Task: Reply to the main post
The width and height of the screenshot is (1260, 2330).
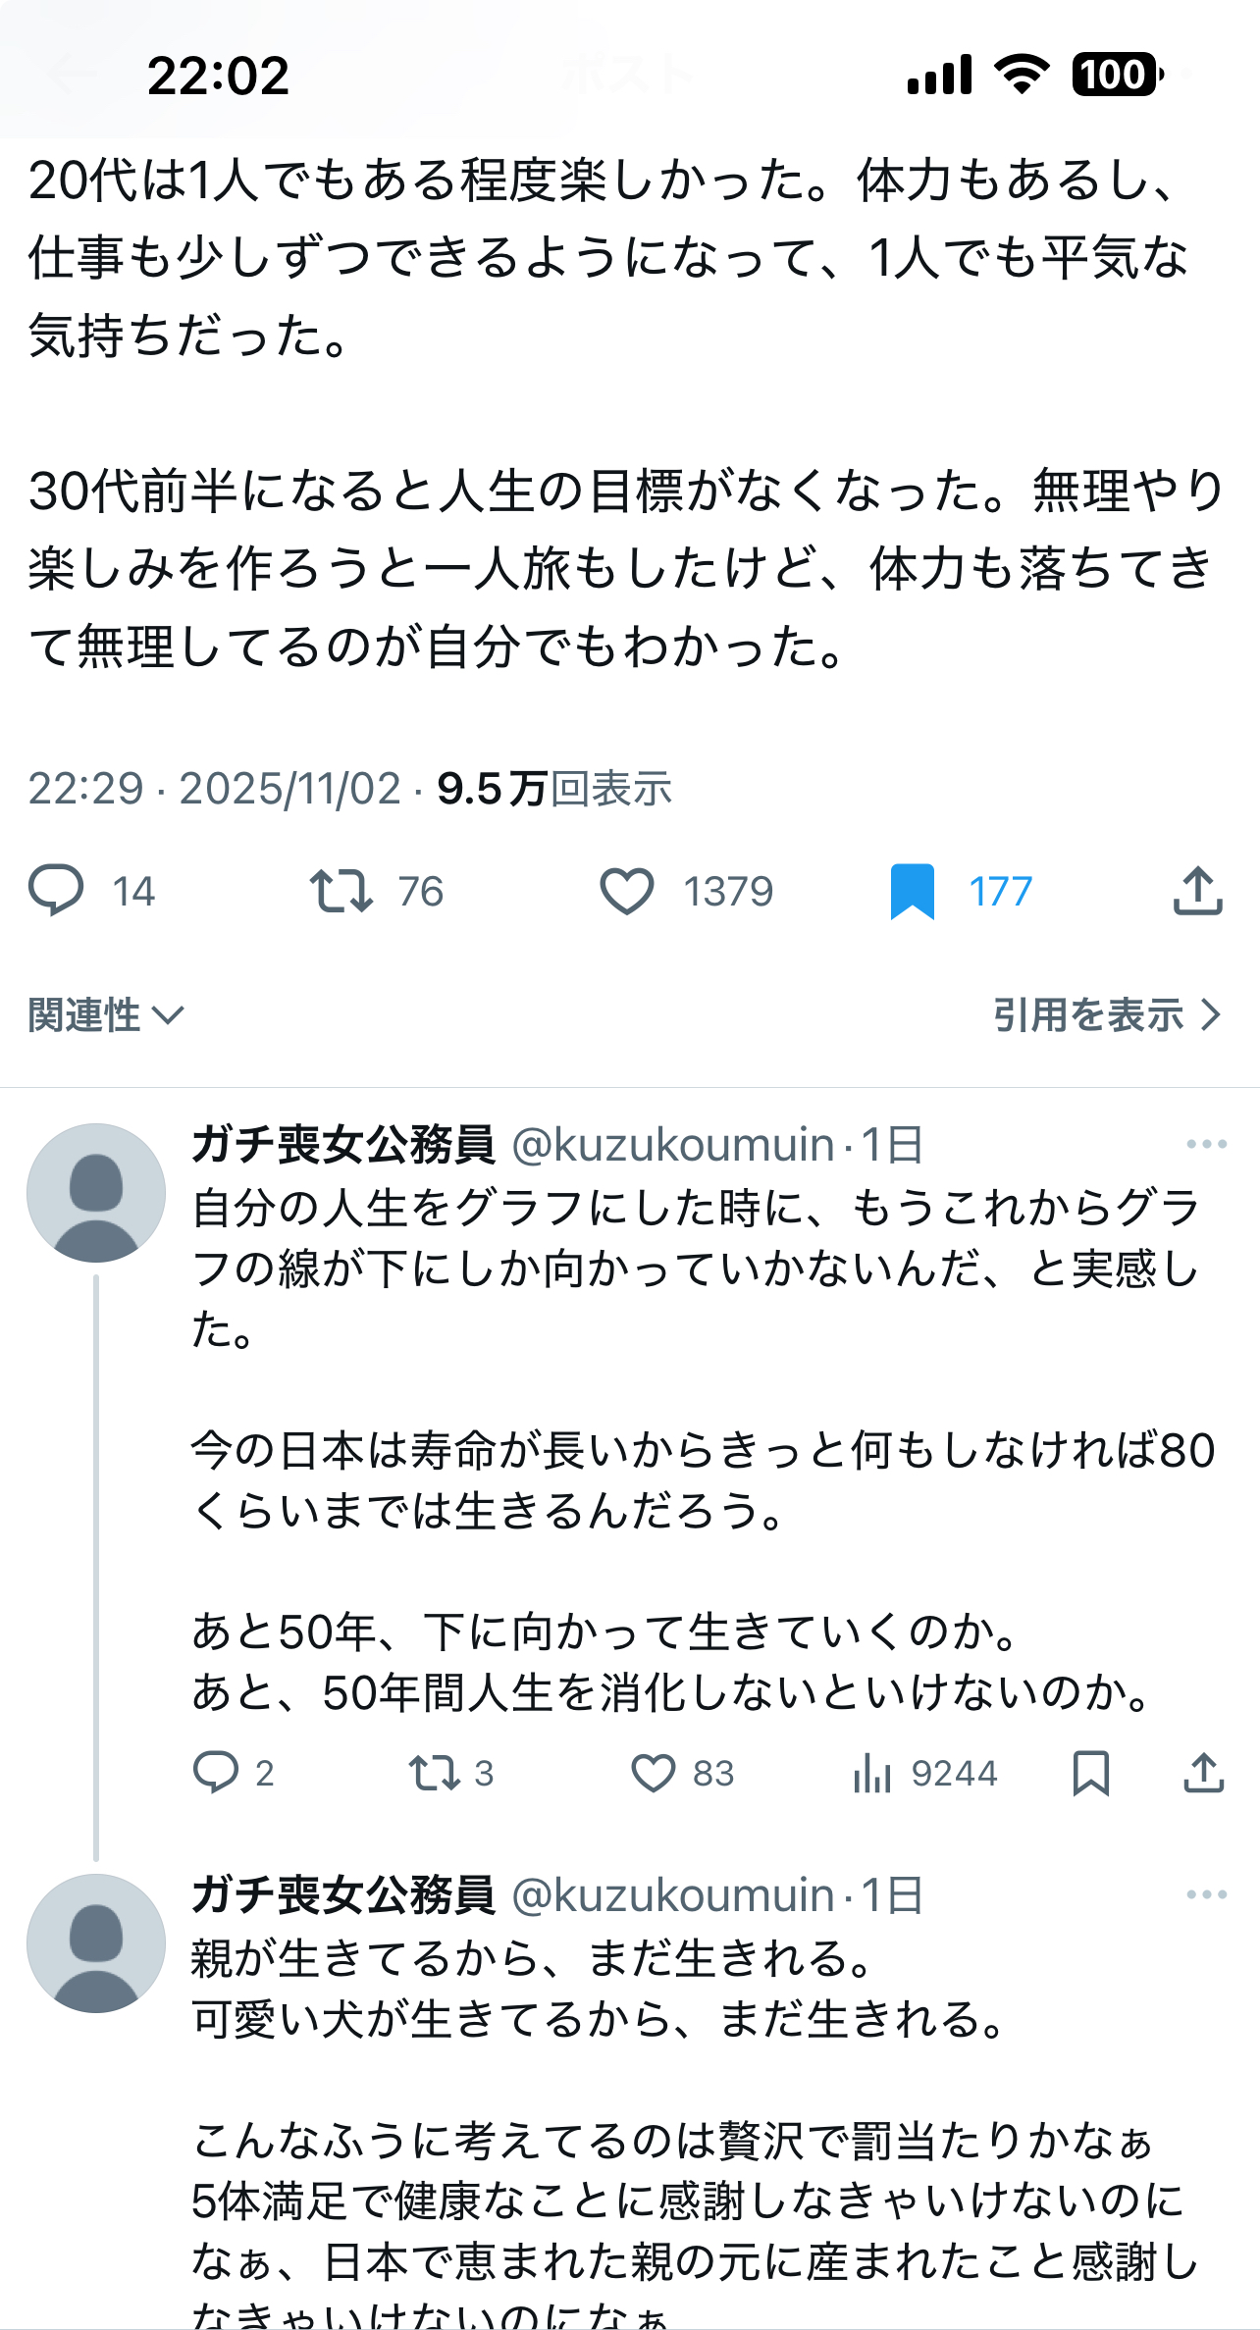Action: tap(57, 891)
